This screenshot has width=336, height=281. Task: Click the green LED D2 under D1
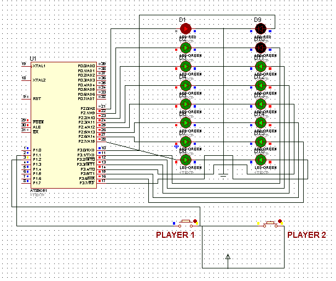coord(186,48)
